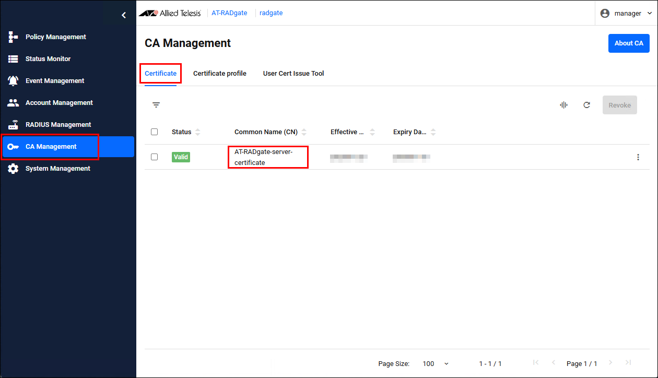Viewport: 658px width, 378px height.
Task: Click the System Management gear icon
Action: point(13,169)
